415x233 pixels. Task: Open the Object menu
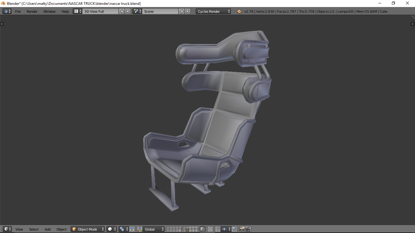62,229
